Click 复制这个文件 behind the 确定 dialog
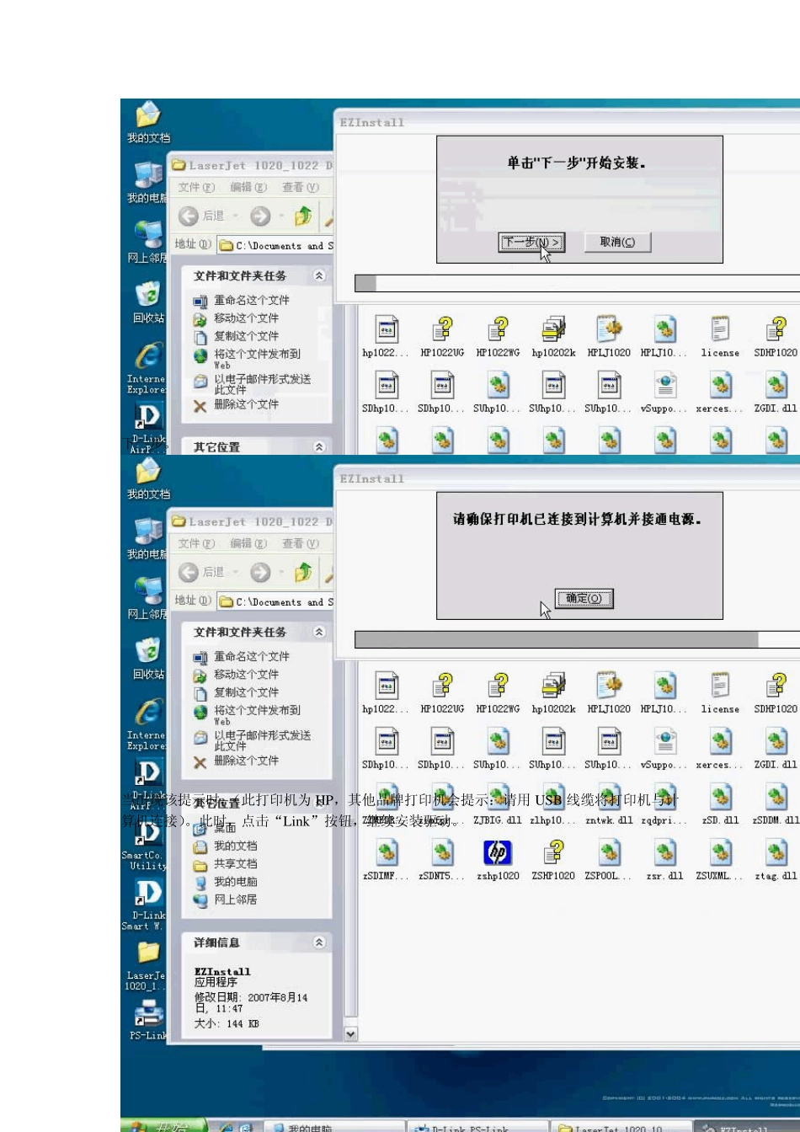The image size is (800, 1132). pyautogui.click(x=237, y=692)
